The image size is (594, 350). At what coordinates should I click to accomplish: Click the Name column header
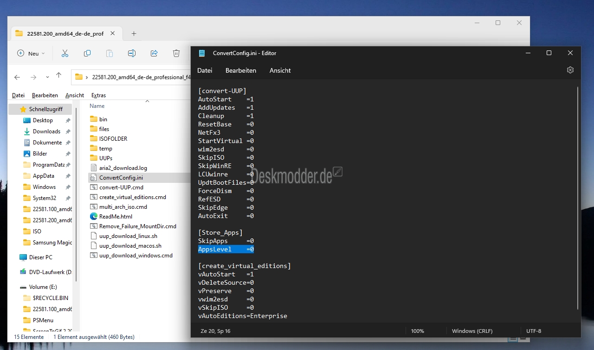(97, 106)
